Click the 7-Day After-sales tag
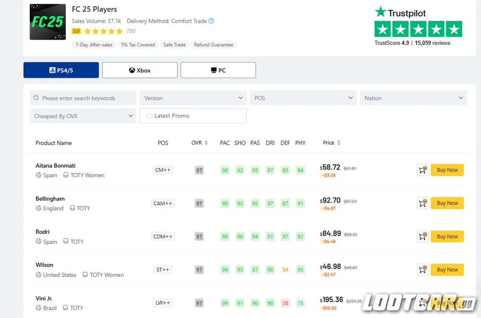 [x=94, y=45]
